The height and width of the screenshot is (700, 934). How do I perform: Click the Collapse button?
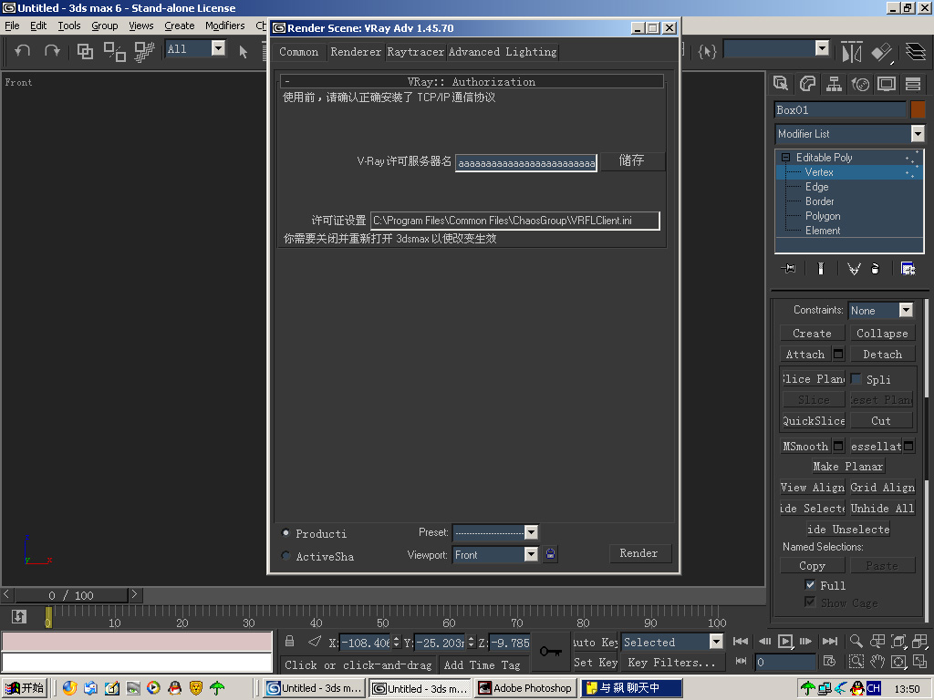[882, 334]
